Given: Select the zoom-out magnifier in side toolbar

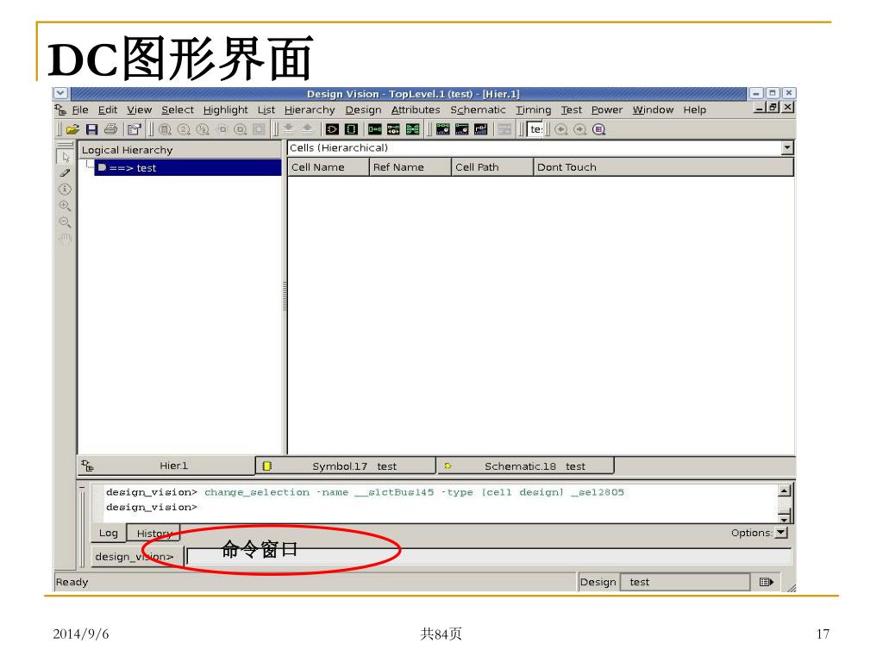Looking at the screenshot, I should pos(66,222).
